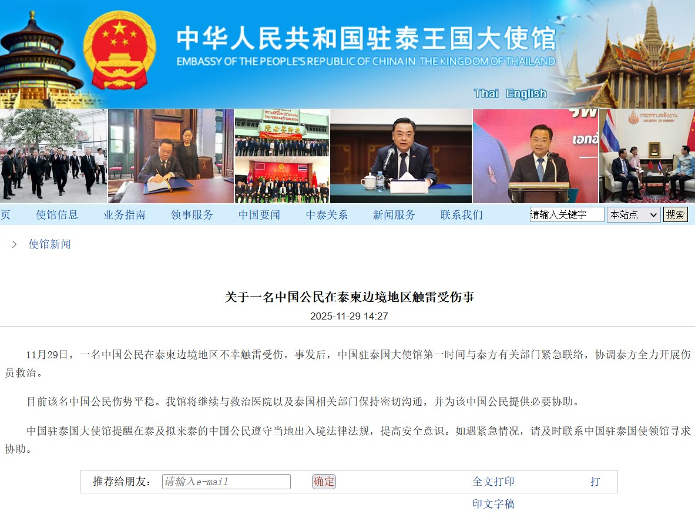Open the 使馆信息 menu
The height and width of the screenshot is (521, 695).
(x=57, y=215)
